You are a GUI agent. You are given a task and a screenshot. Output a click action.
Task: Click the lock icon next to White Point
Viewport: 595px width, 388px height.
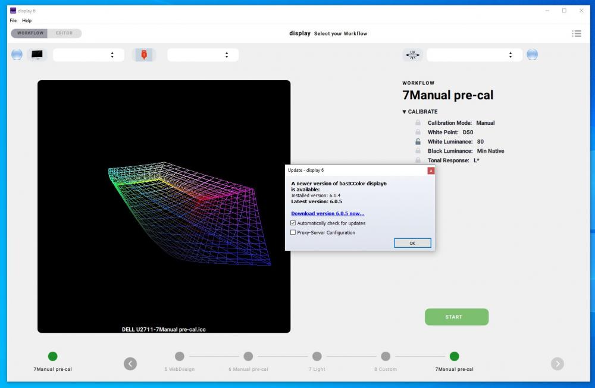click(x=418, y=133)
